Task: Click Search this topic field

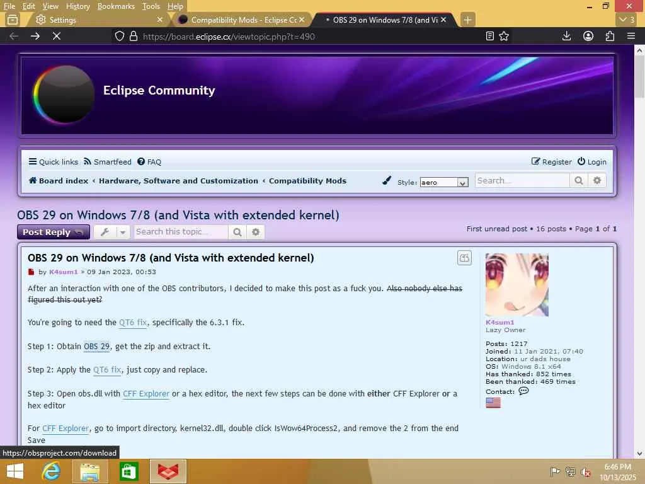Action: coord(181,232)
